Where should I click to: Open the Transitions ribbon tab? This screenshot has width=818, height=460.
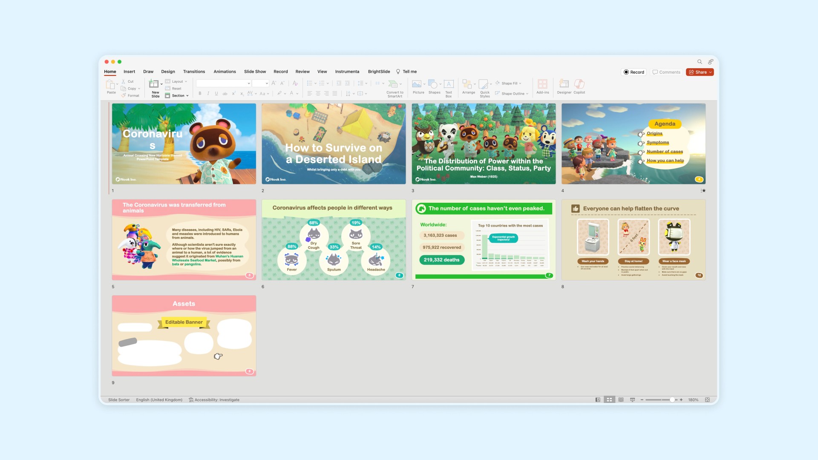[194, 72]
